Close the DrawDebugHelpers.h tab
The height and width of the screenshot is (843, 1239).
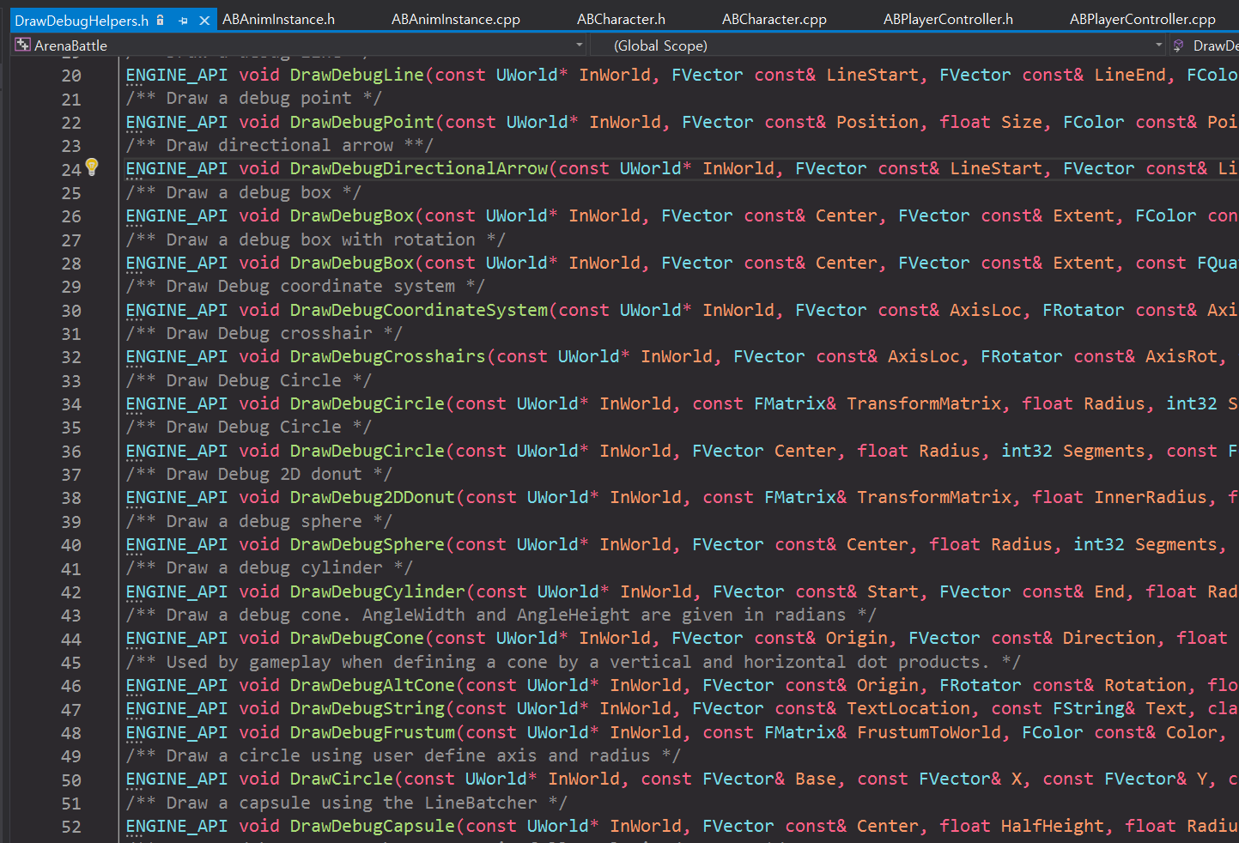[204, 21]
